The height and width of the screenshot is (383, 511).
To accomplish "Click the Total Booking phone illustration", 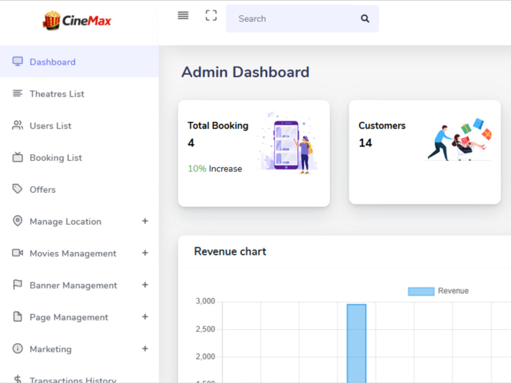I will coord(287,143).
